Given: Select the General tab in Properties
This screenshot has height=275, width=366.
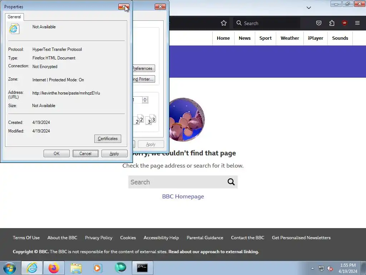Looking at the screenshot, I should [x=14, y=17].
